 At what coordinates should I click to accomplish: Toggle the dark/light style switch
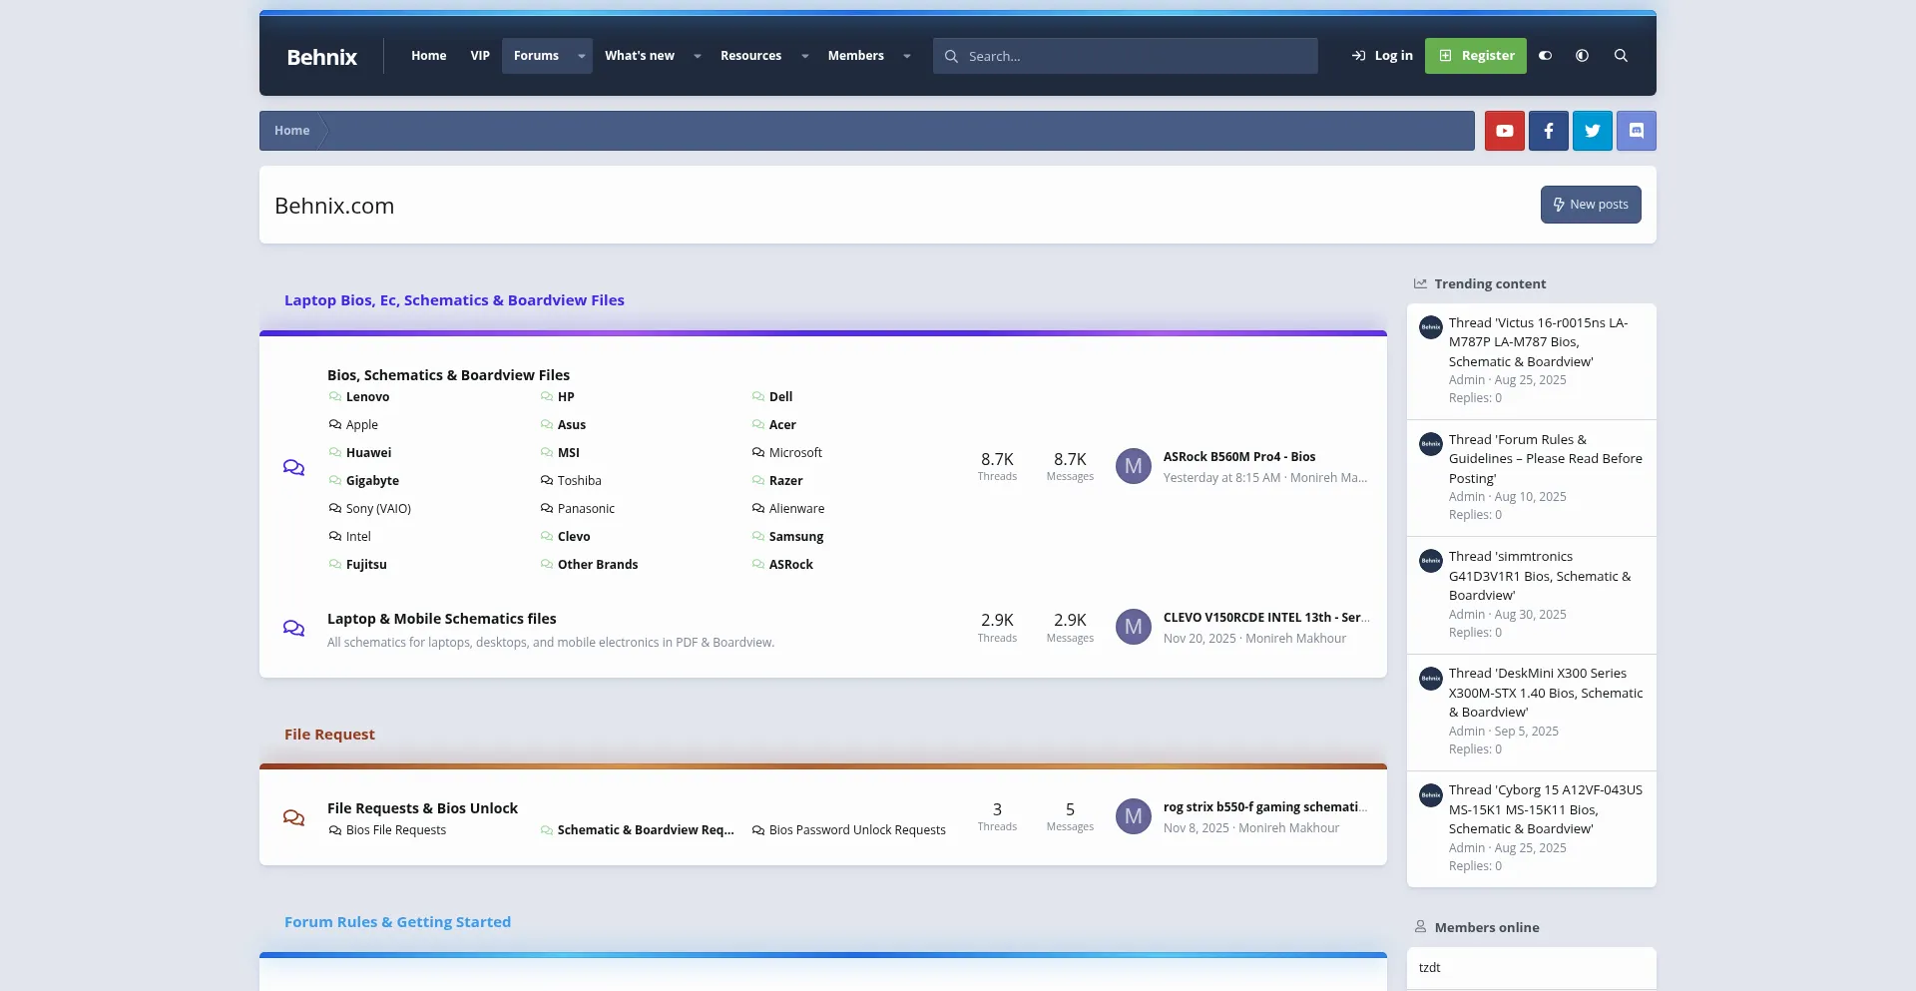pyautogui.click(x=1545, y=56)
